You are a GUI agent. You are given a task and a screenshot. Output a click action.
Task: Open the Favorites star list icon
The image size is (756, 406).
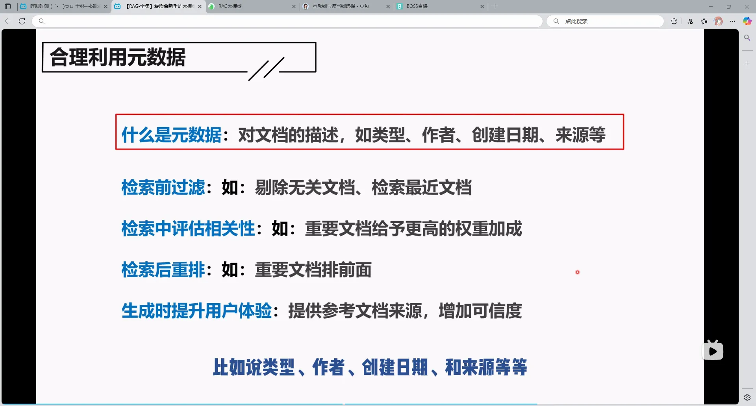coord(704,21)
